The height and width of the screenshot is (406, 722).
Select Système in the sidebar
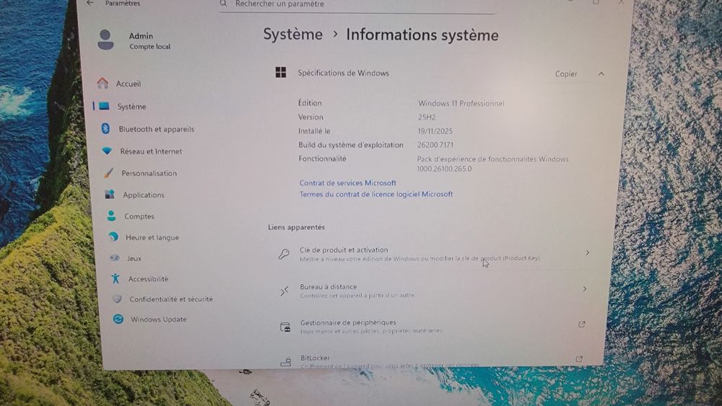tap(131, 106)
